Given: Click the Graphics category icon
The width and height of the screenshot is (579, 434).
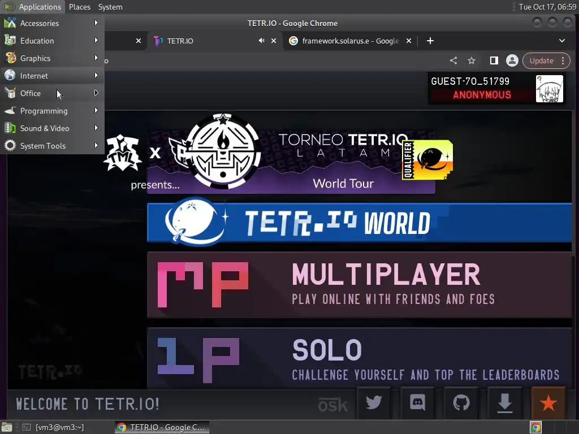Looking at the screenshot, I should click(x=10, y=58).
